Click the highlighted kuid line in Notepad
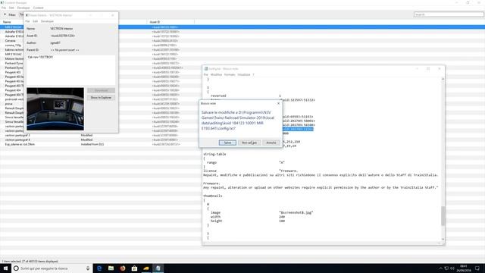Screen dimensions: 485x273 coord(298,129)
